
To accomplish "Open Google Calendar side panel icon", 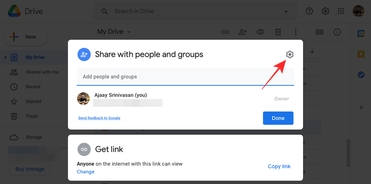I will coord(361,33).
